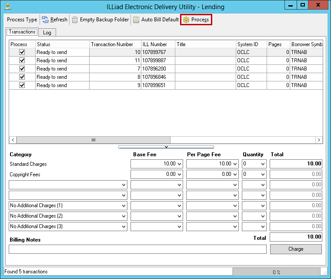Click the Process gear icon

tap(186, 20)
